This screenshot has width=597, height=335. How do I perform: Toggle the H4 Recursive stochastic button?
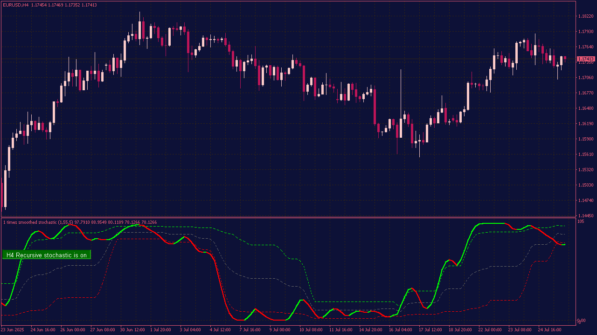pos(47,255)
